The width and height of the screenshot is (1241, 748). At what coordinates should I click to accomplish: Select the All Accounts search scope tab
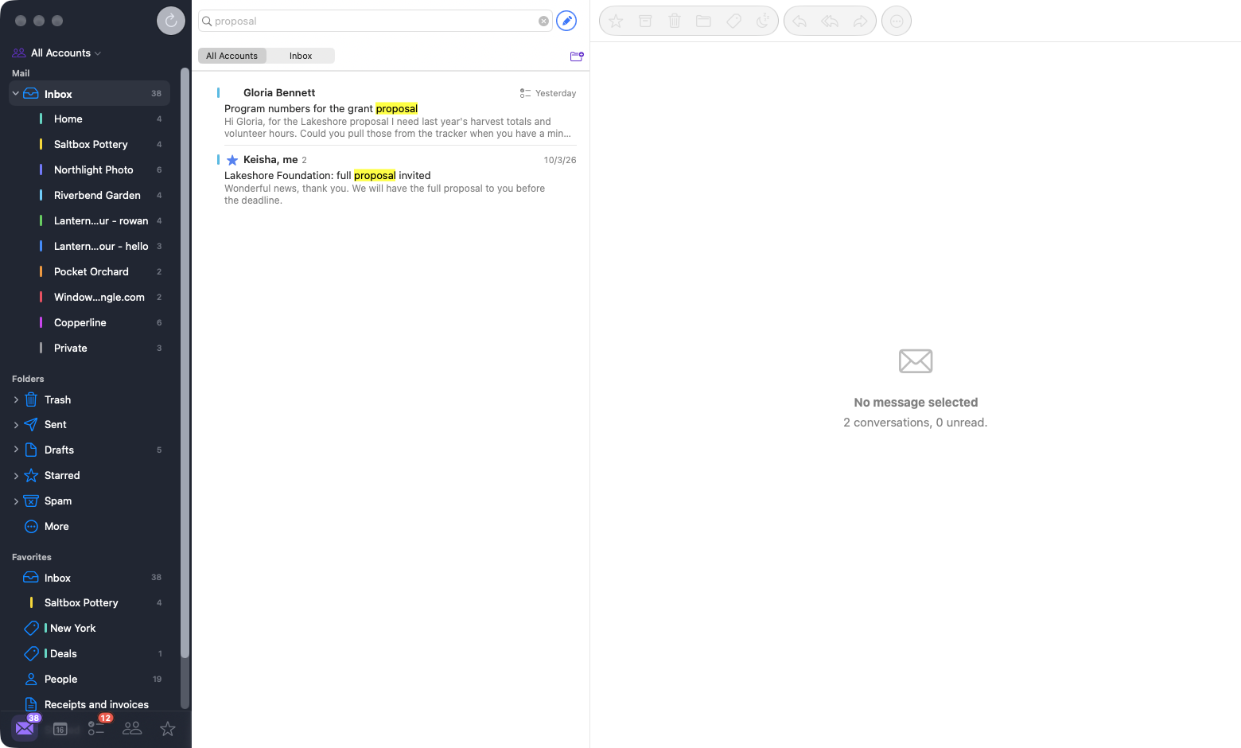point(232,56)
